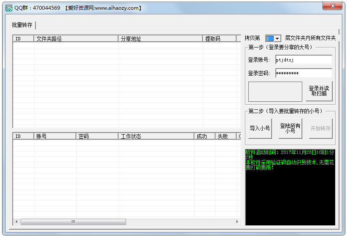This screenshot has width=347, height=238.
Task: Click the upper table ID column header
Action: (23, 39)
